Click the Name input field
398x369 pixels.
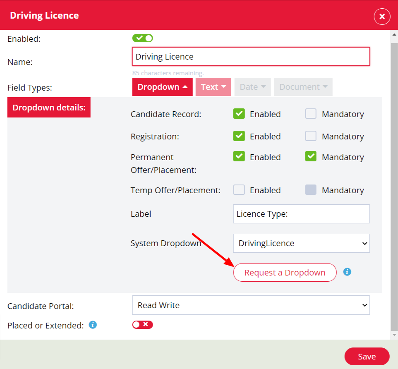(251, 57)
